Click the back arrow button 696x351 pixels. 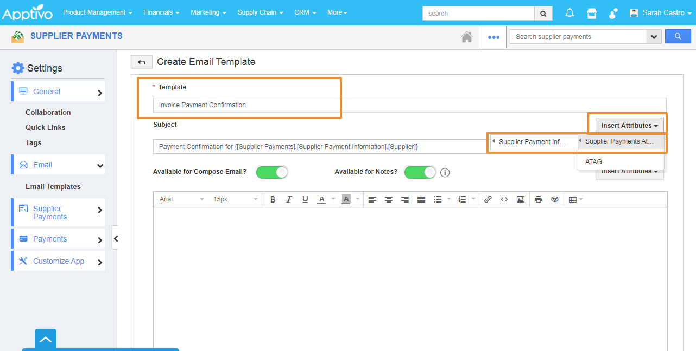pyautogui.click(x=142, y=62)
